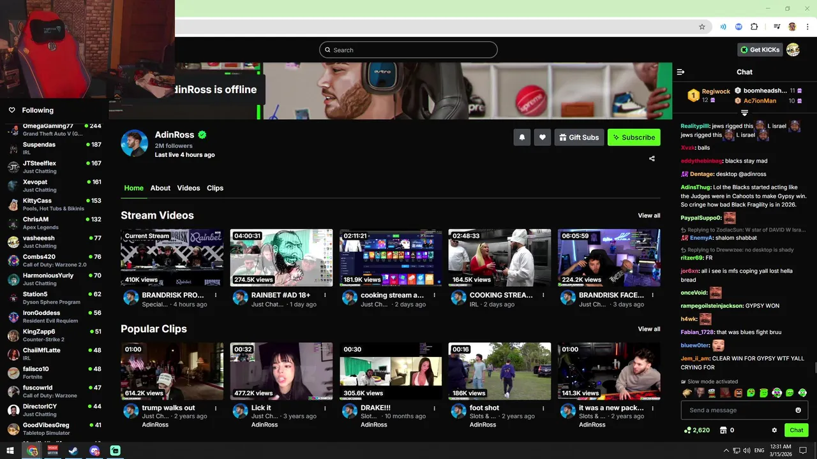
Task: Click the notification bell icon for AdinRoss
Action: pyautogui.click(x=522, y=137)
